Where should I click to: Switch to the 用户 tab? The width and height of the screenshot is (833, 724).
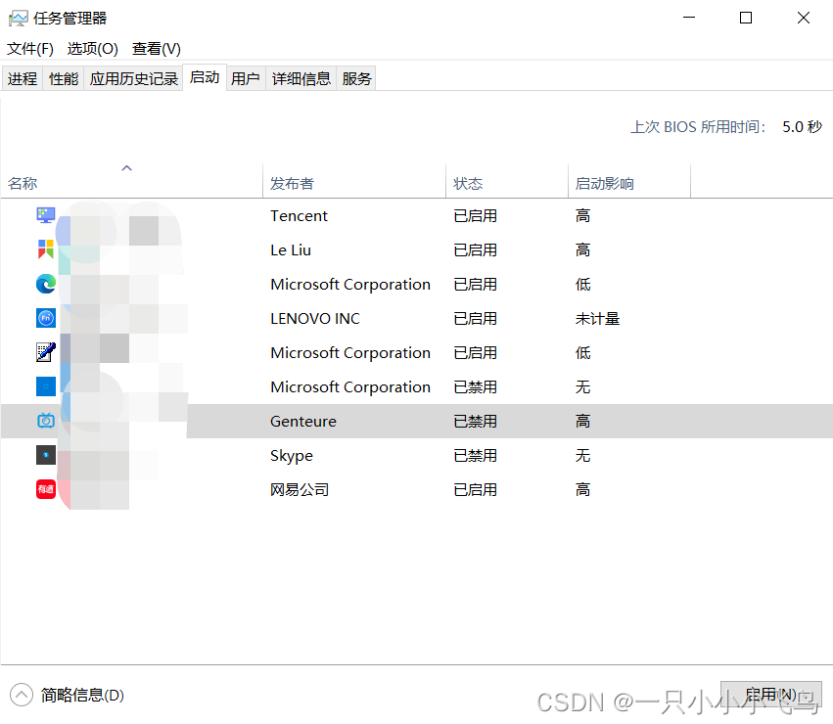pos(246,78)
